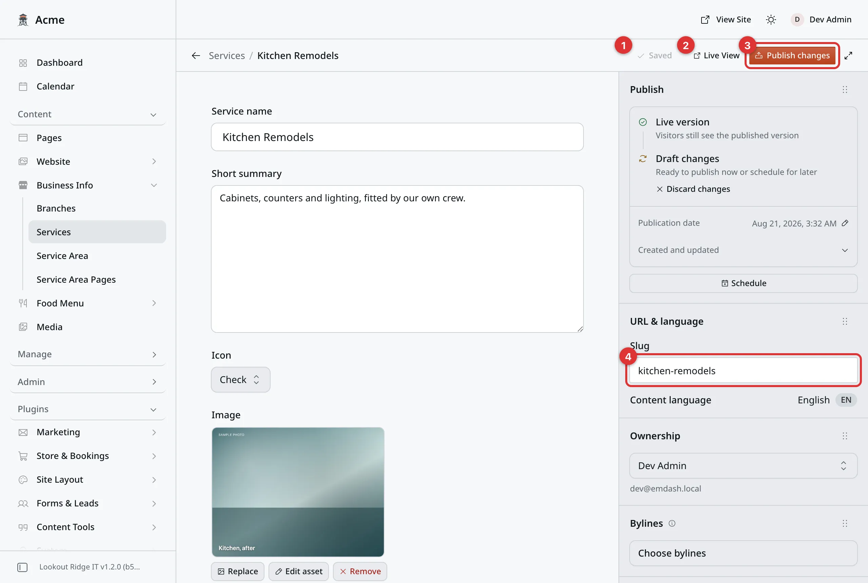This screenshot has height=583, width=868.
Task: Click the kitchen-remodels slug field
Action: coord(744,371)
